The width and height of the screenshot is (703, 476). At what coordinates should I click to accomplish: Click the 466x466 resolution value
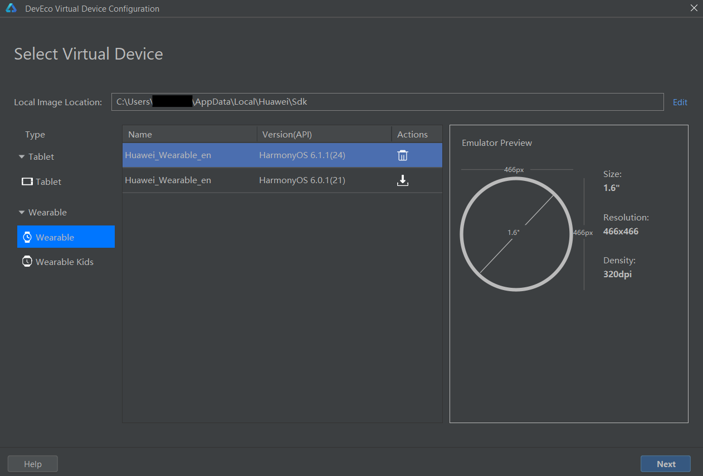[x=621, y=232]
